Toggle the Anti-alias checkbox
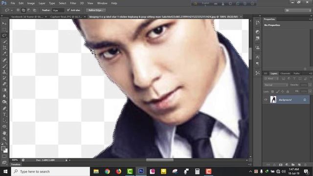 point(68,10)
